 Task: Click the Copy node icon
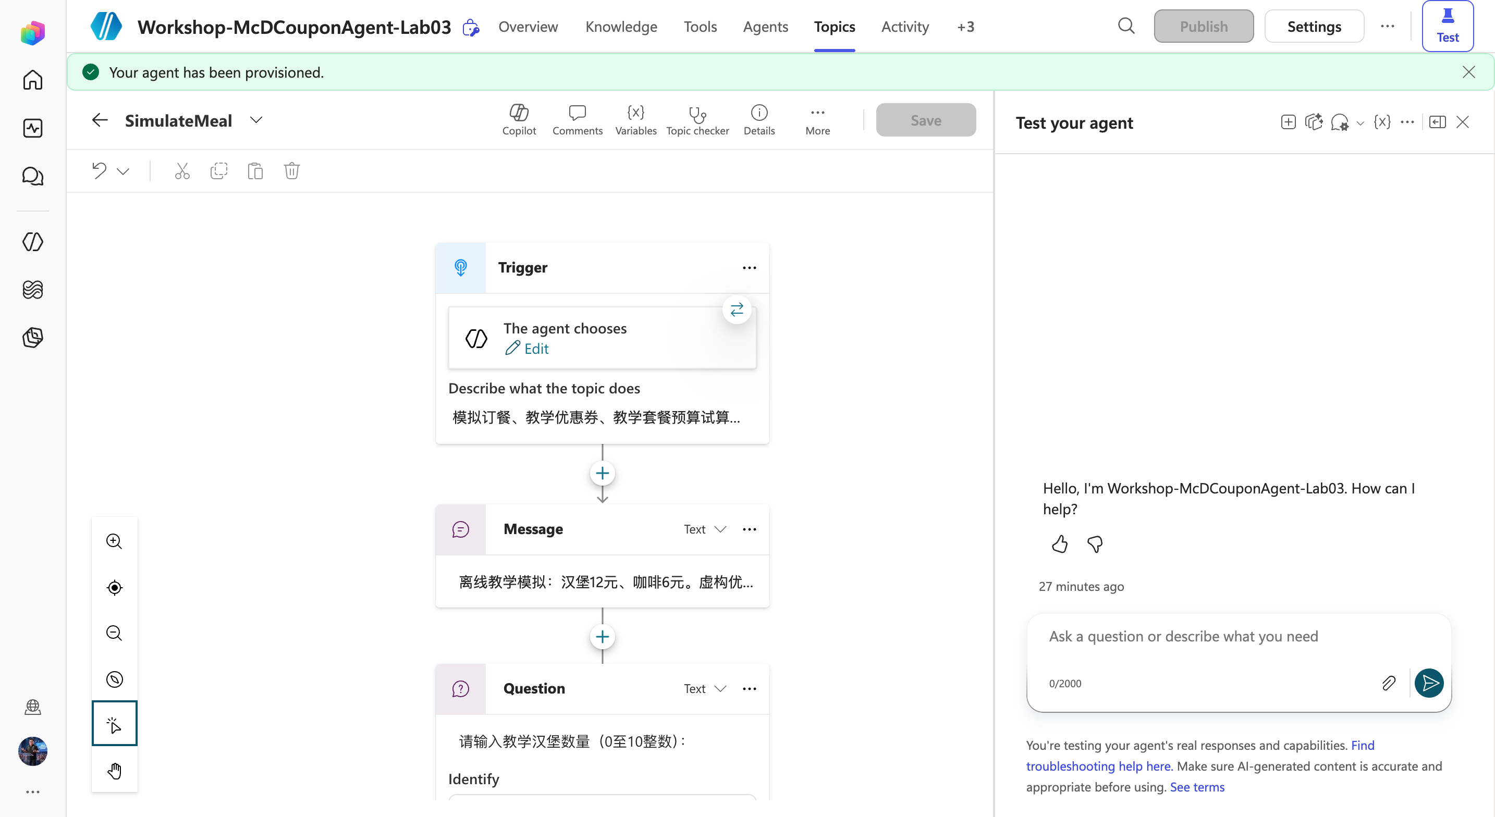(219, 170)
